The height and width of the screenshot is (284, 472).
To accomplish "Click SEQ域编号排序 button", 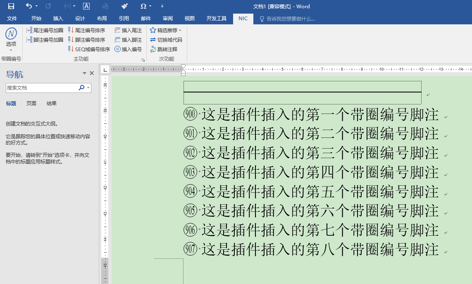I will click(89, 49).
